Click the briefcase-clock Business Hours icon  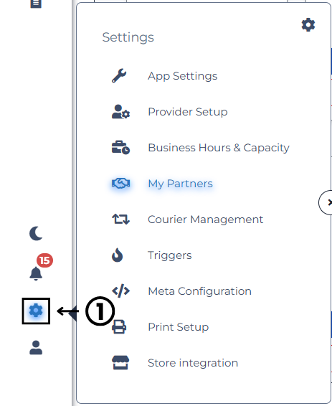pos(120,148)
